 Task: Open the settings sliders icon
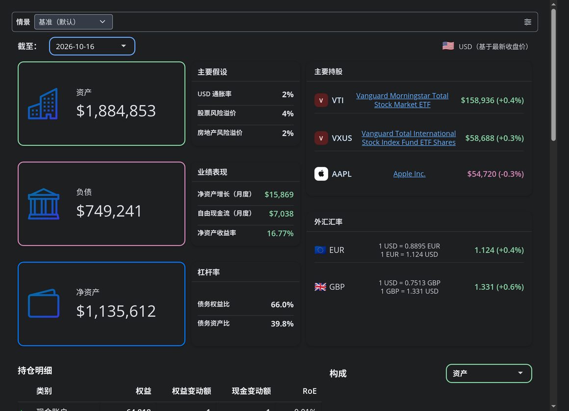(x=528, y=22)
